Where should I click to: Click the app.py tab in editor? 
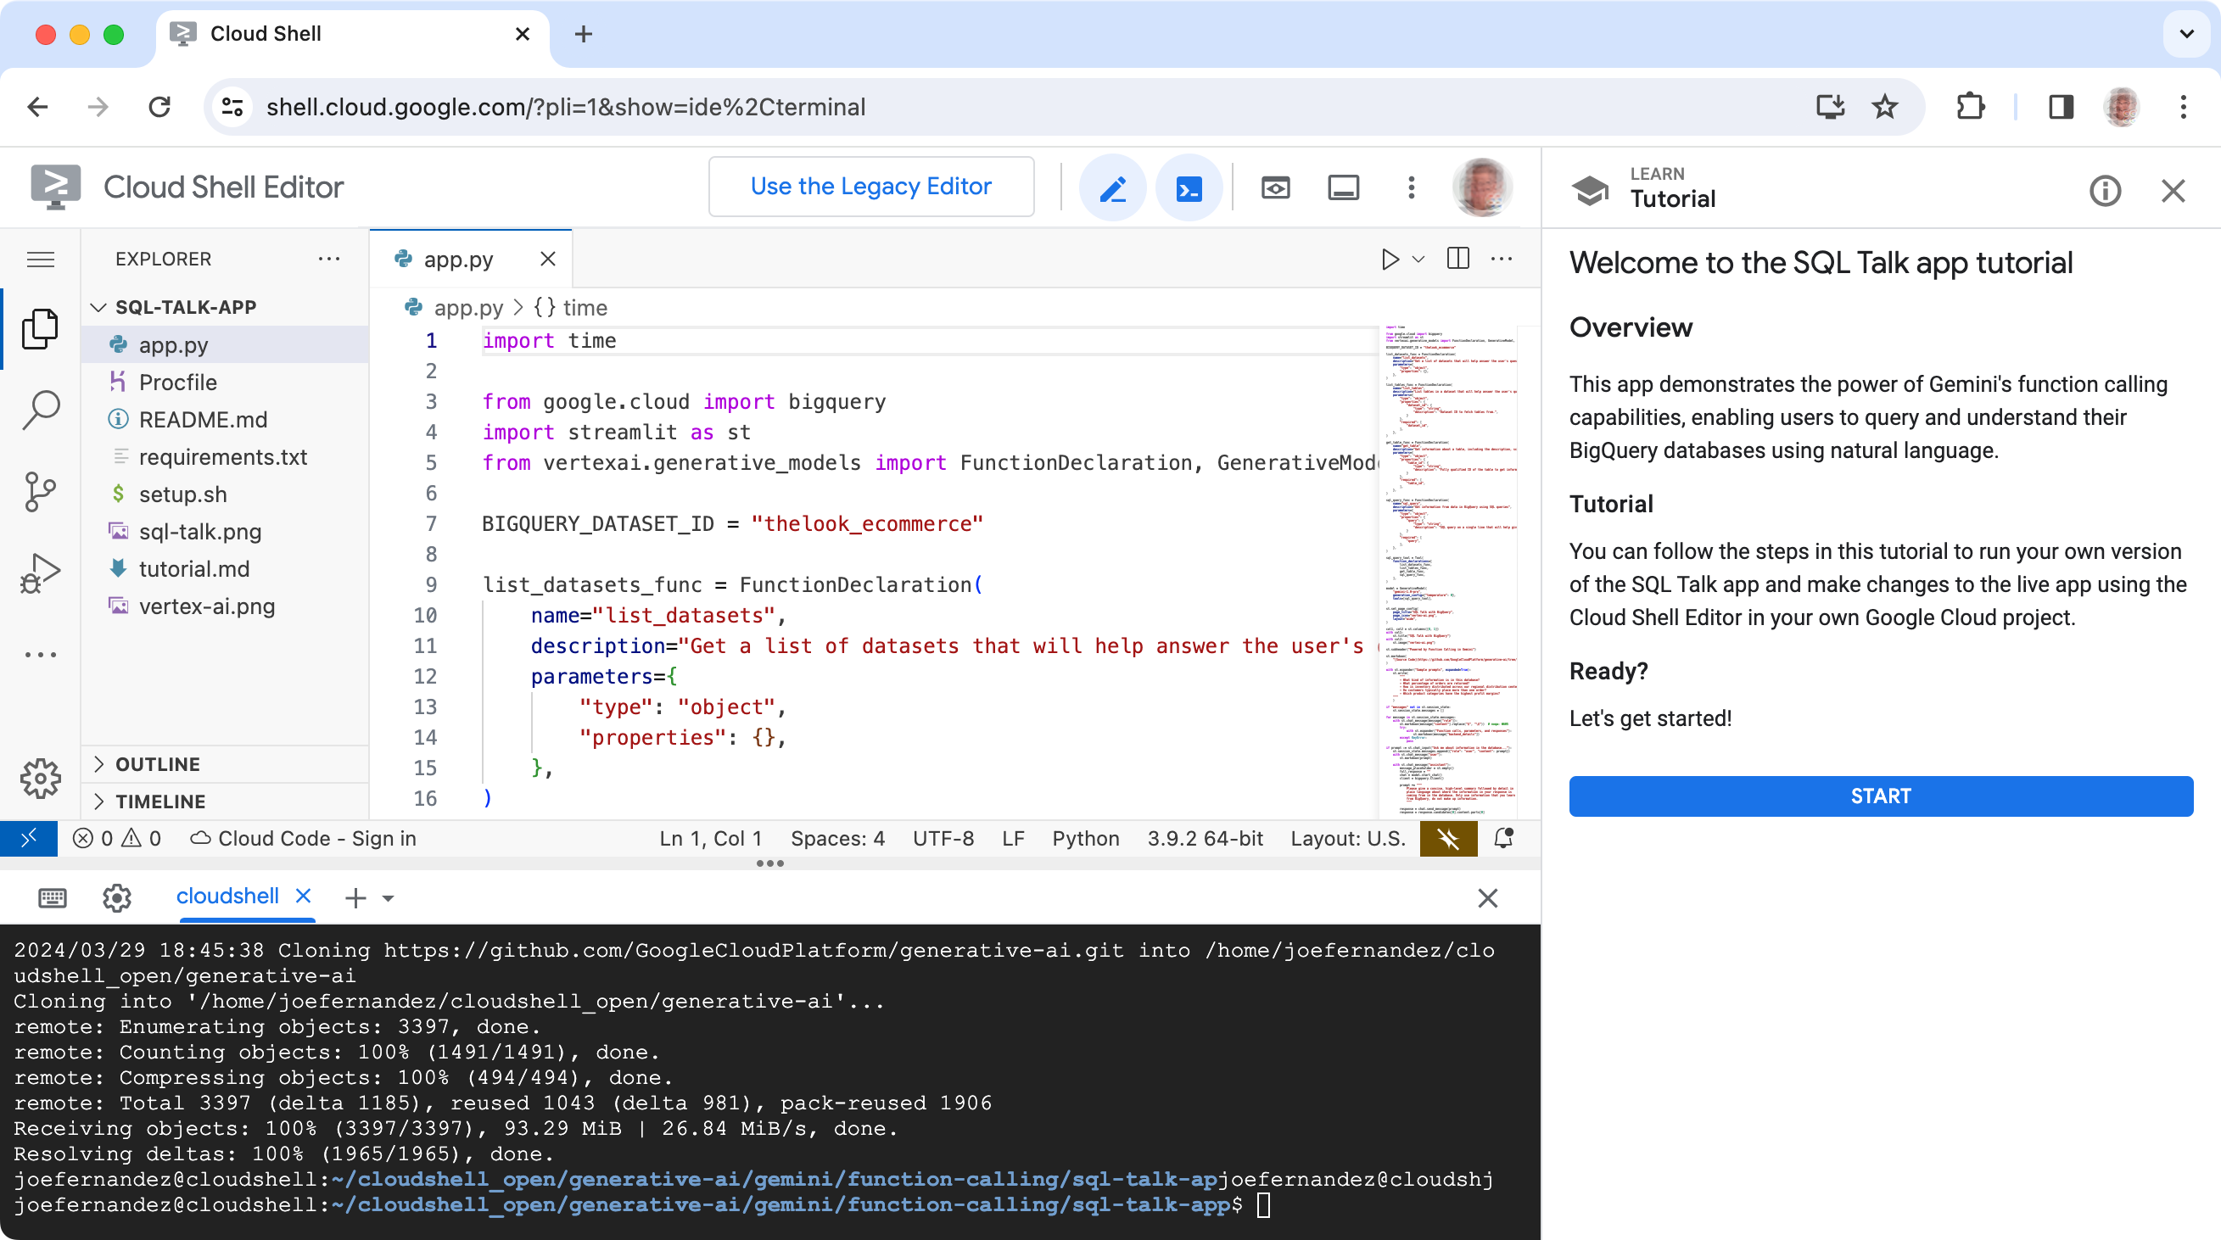(459, 260)
